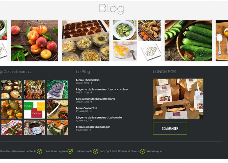Click the arrow under Les substituts du sucre blanc

point(91,102)
